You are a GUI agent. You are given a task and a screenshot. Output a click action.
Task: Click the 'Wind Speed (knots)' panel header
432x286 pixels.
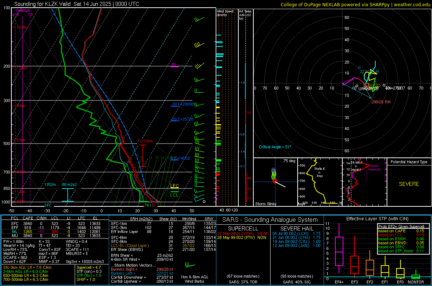[225, 13]
